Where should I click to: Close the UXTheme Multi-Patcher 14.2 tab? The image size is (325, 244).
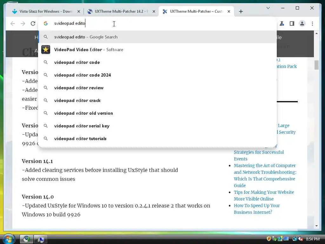pyautogui.click(x=154, y=12)
